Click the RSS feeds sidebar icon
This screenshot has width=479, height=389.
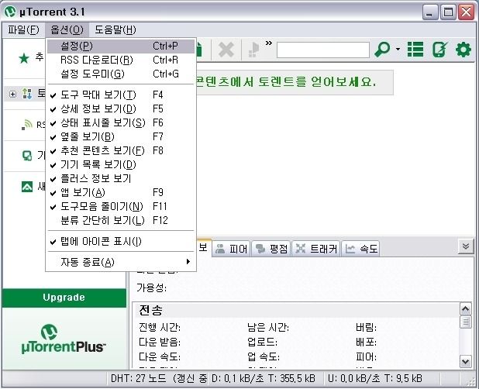pos(27,125)
